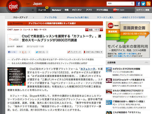
Task: Click the Google +1 button
Action: [24, 52]
